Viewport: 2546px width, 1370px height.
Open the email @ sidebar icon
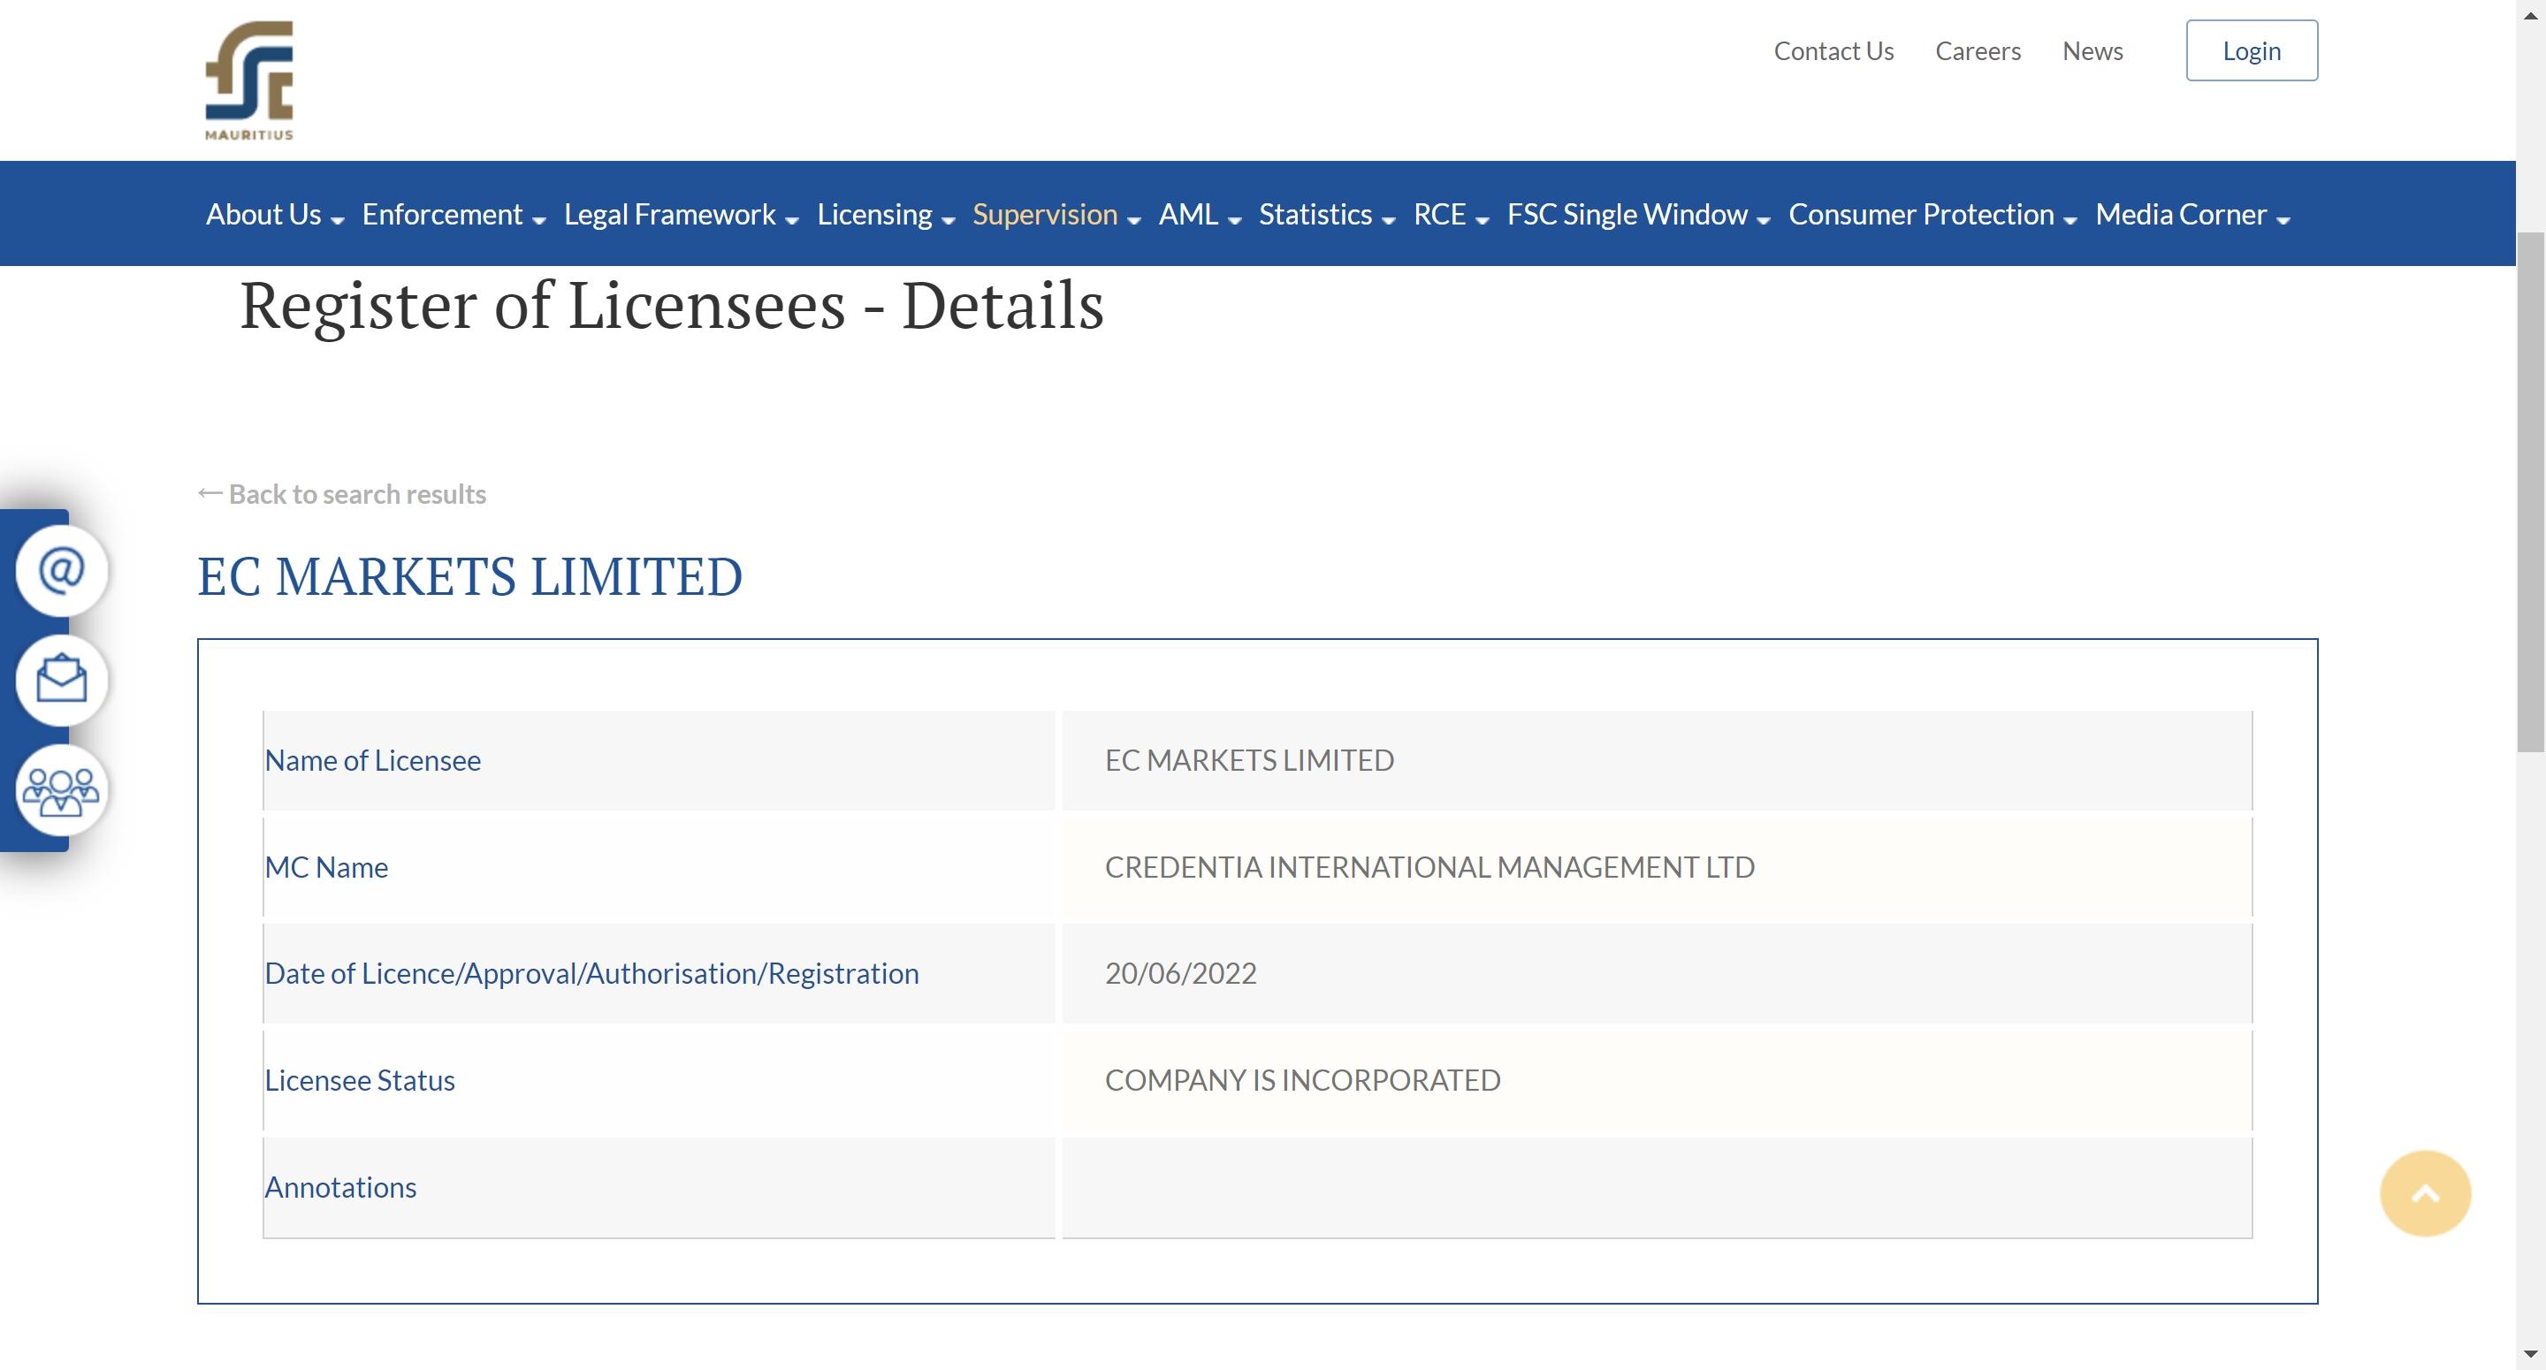pos(61,571)
